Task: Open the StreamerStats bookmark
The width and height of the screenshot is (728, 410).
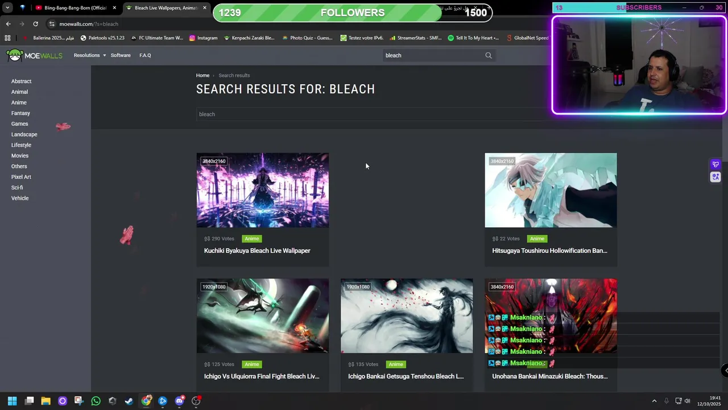Action: coord(415,38)
